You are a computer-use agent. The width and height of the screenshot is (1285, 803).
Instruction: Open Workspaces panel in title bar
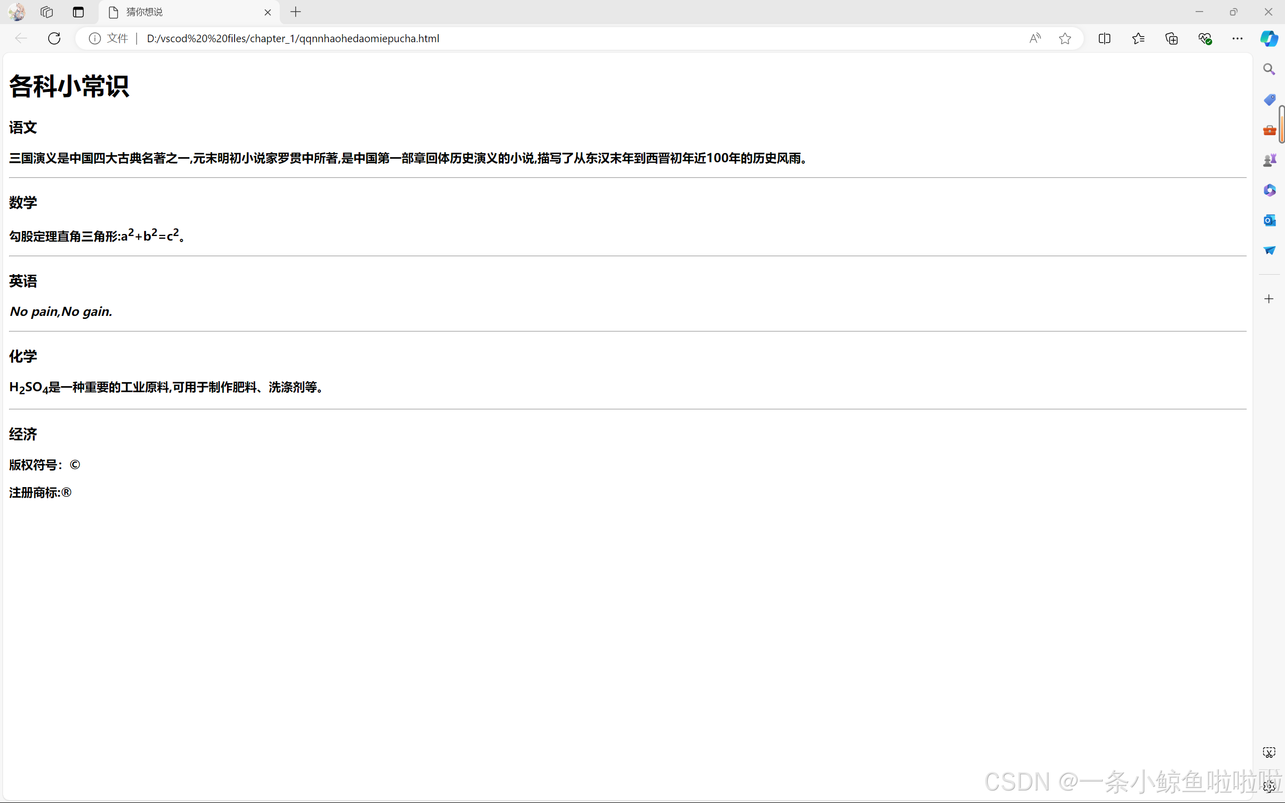47,12
